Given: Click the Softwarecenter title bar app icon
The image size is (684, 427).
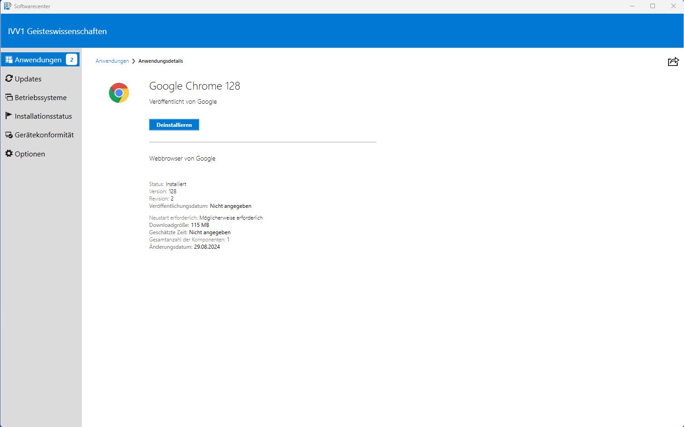Looking at the screenshot, I should coord(7,6).
